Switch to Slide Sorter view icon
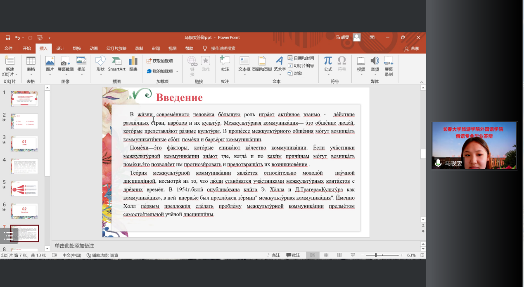Image resolution: width=524 pixels, height=287 pixels. point(326,255)
